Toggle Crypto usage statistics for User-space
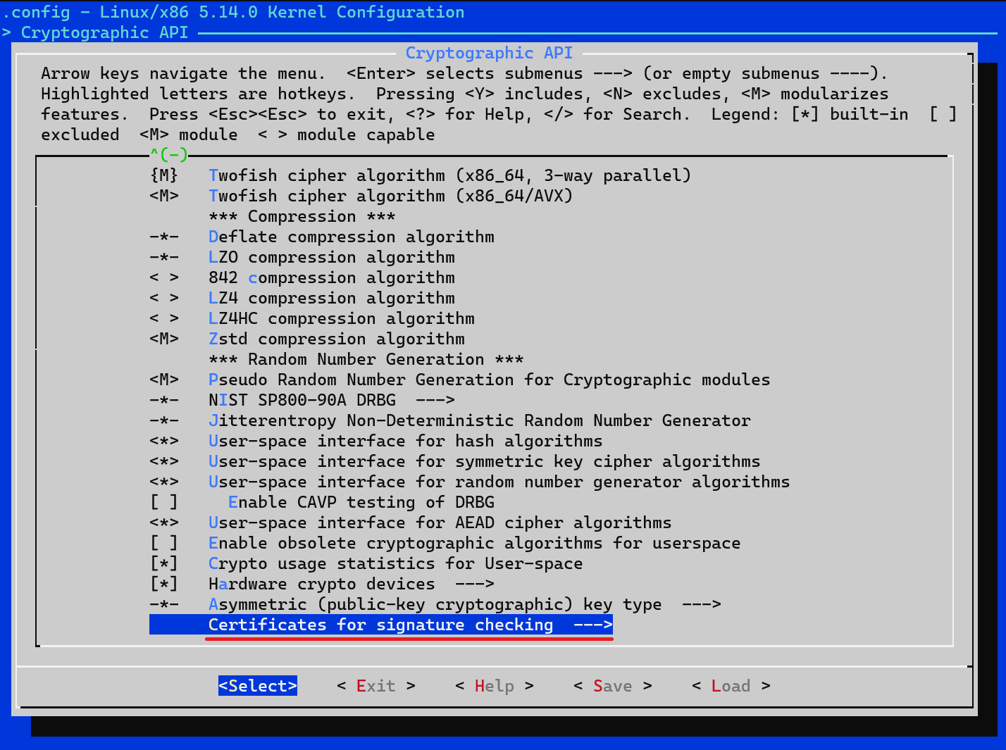1006x750 pixels. click(x=395, y=563)
